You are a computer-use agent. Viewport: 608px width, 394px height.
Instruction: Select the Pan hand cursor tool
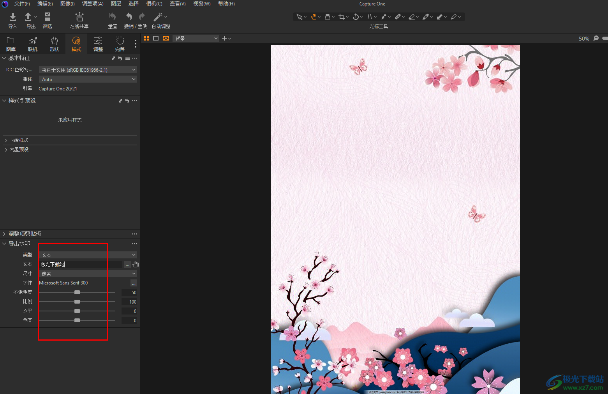(x=314, y=17)
